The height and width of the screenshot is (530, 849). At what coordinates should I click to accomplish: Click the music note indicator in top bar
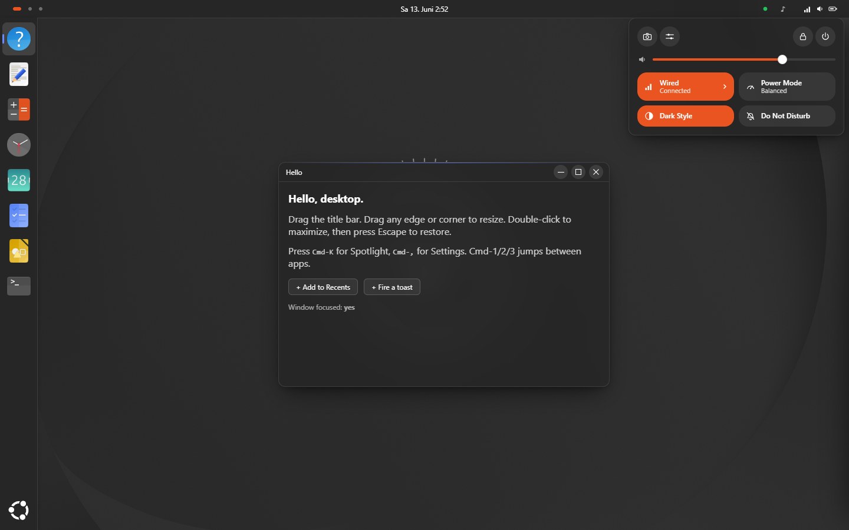[x=783, y=9]
